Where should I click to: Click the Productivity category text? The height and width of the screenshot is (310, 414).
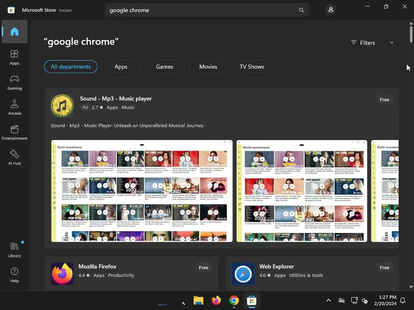click(121, 275)
